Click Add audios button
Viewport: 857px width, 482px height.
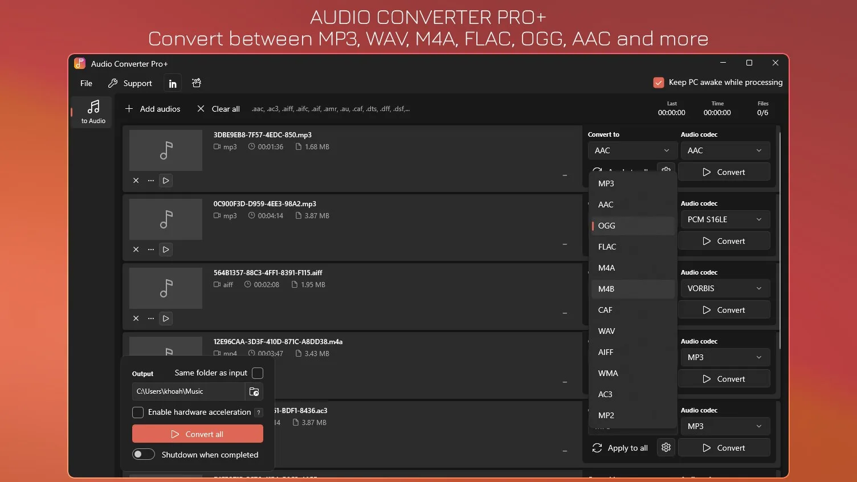[153, 109]
